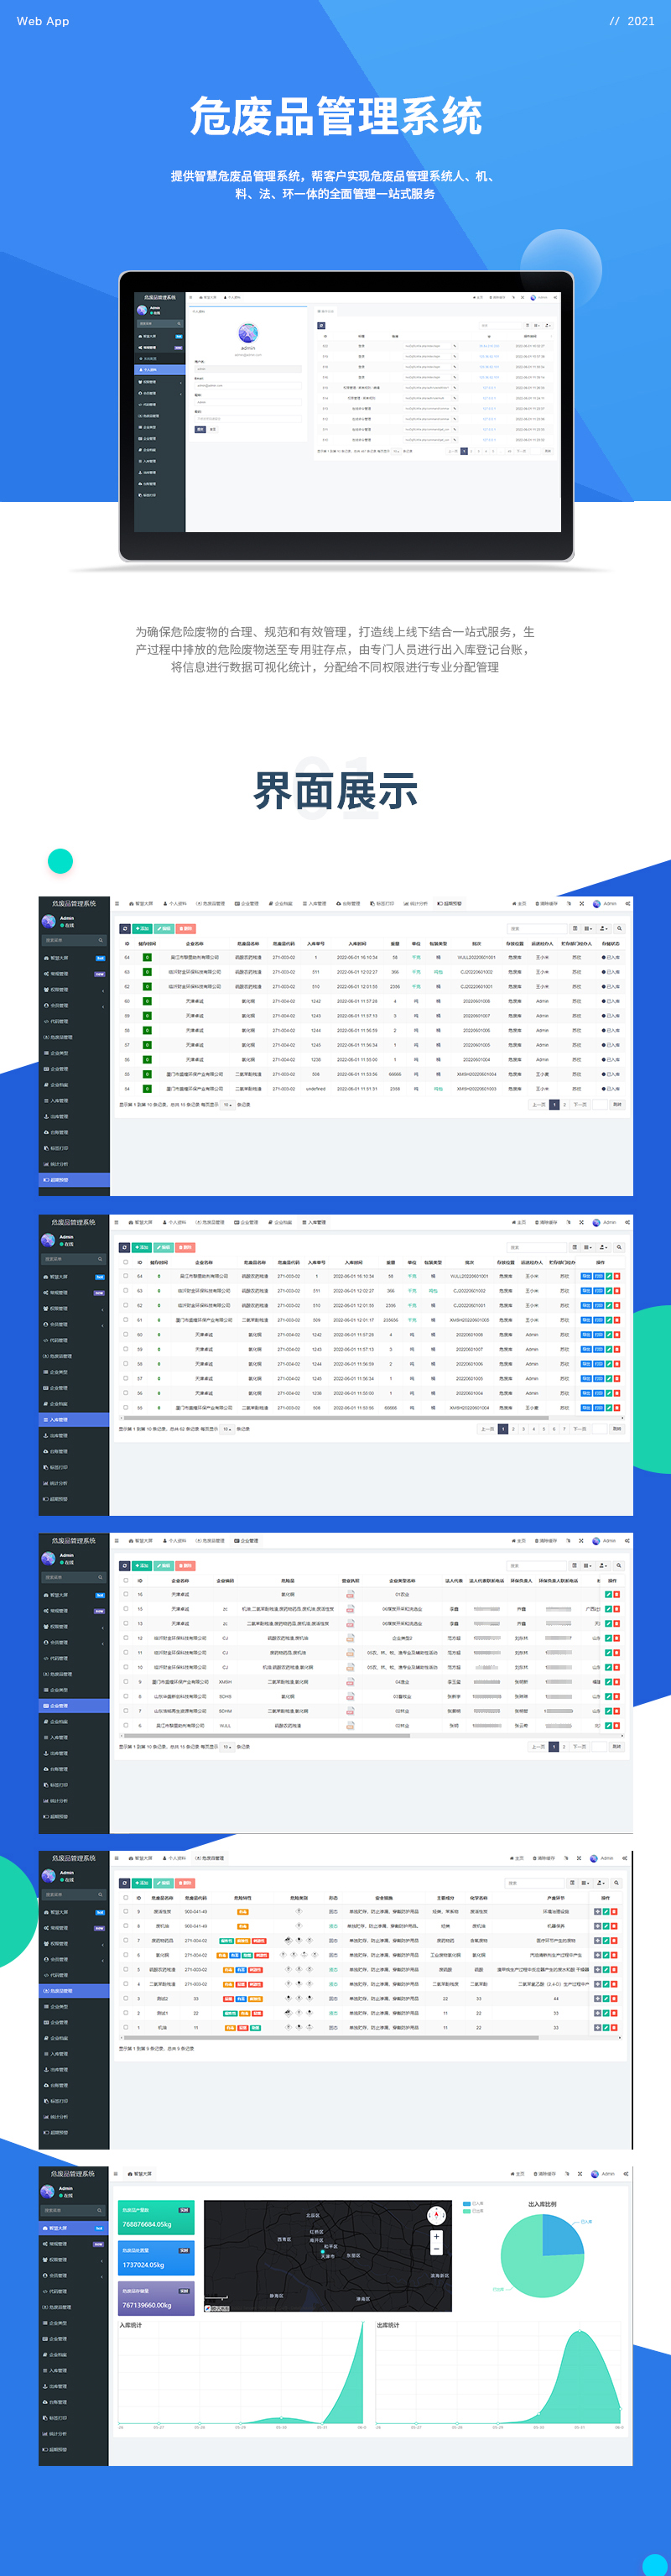Screen dimensions: 671x2576
Task: Tick the select-all checkbox in the 入库管理 table header
Action: pos(126,1262)
